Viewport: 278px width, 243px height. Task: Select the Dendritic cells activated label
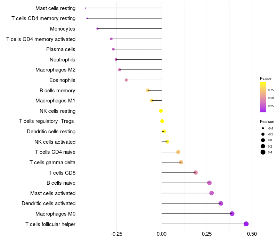pyautogui.click(x=48, y=203)
